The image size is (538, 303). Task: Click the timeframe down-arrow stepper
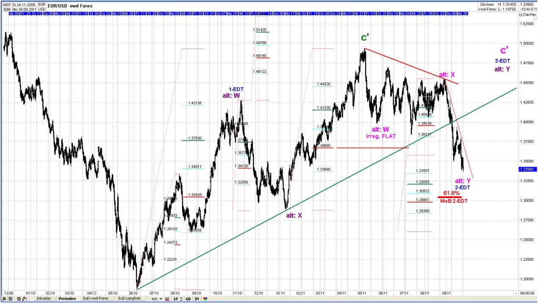point(181,300)
